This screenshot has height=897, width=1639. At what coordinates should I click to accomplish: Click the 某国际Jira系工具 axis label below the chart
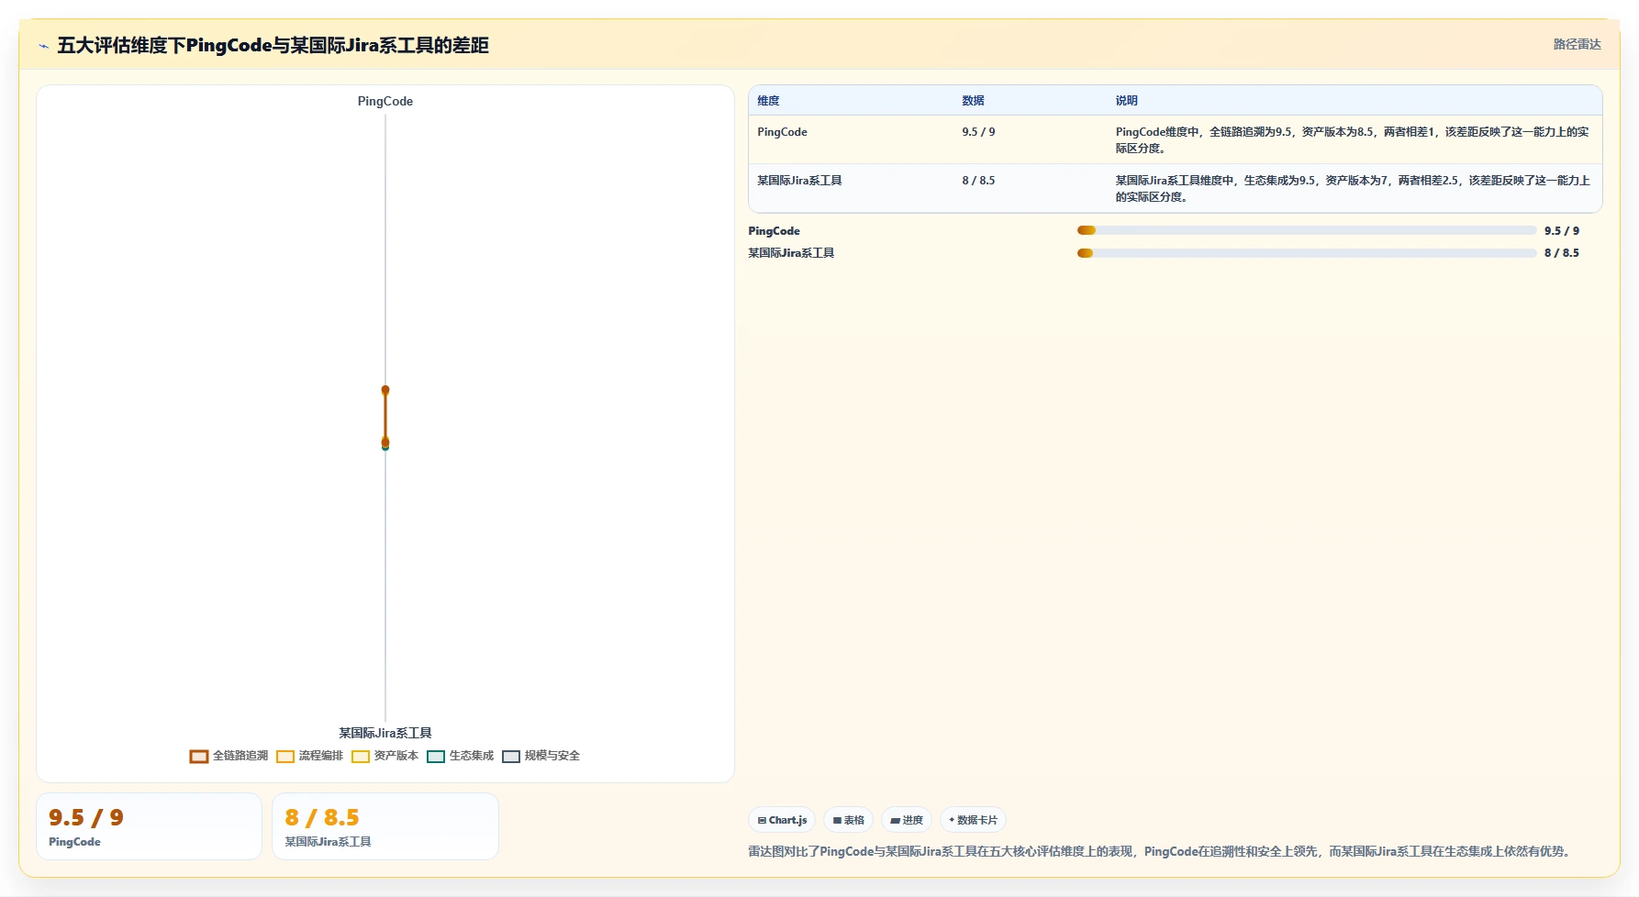coord(385,733)
